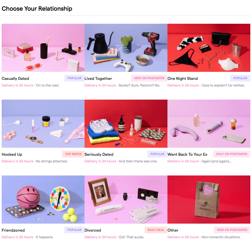This screenshot has width=252, height=244.
Task: Click NEW ON POSTDATES badge beside Other
Action: [x=232, y=230]
